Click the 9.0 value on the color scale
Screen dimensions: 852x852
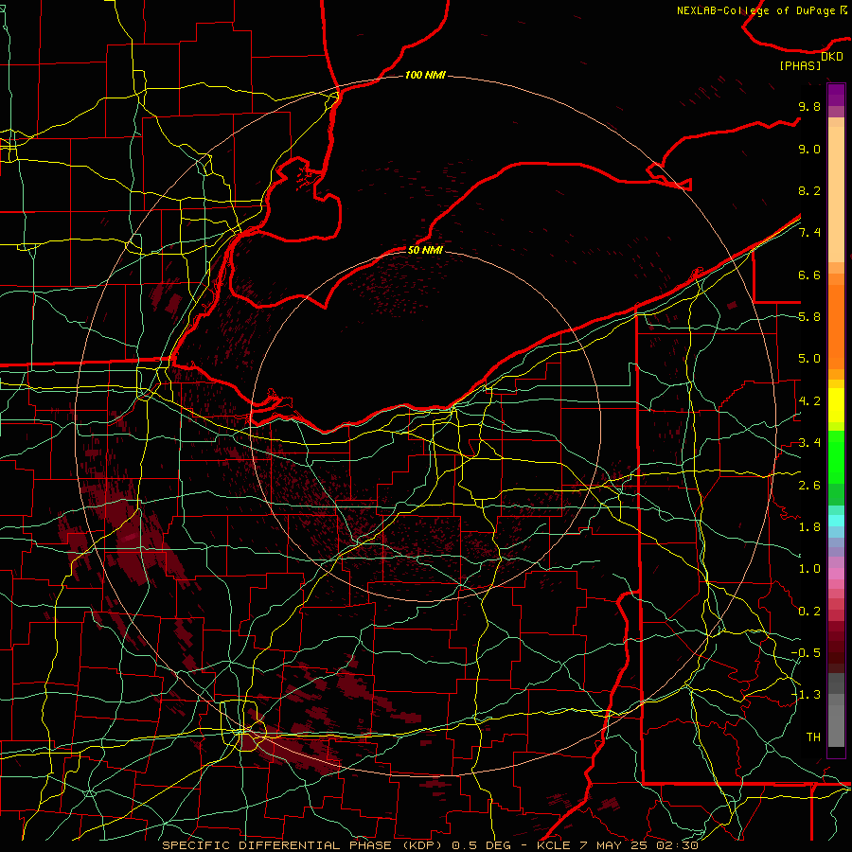(x=809, y=150)
